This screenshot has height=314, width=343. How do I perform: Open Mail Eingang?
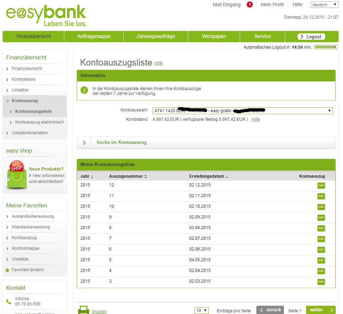tap(227, 4)
